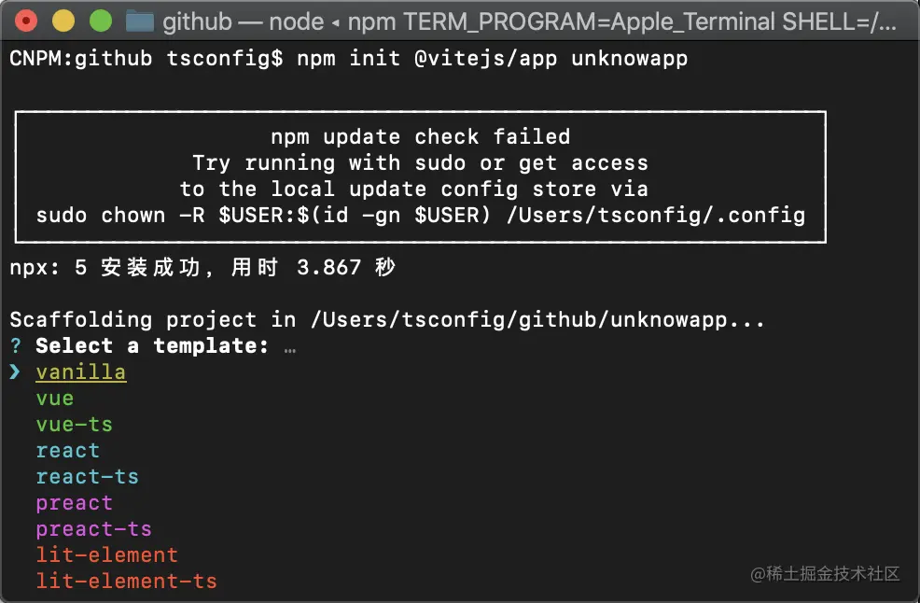This screenshot has height=603, width=920.
Task: Select the lit-element-ts template
Action: (127, 582)
